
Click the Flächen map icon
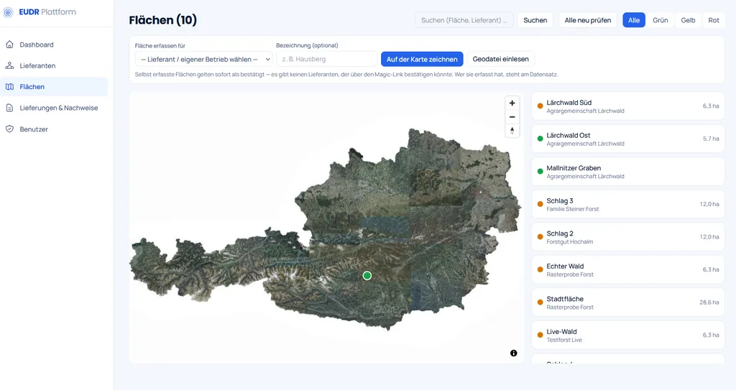coord(9,87)
